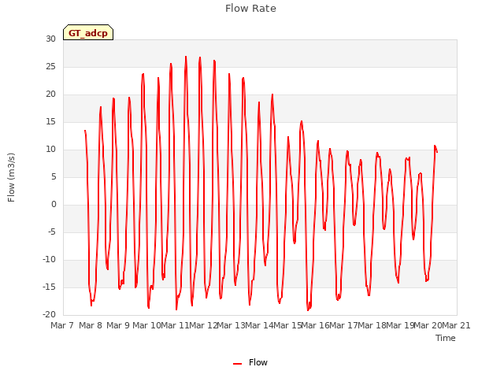Select the Mar 8 x-axis tick label
The image size is (504, 378).
[91, 325]
